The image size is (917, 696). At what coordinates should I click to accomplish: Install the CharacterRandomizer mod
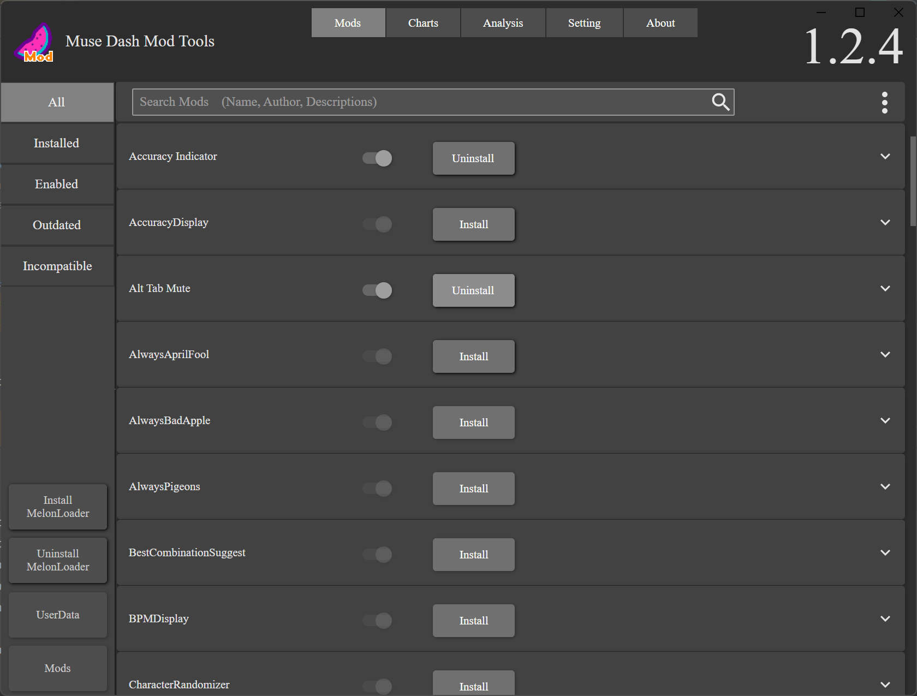tap(473, 683)
